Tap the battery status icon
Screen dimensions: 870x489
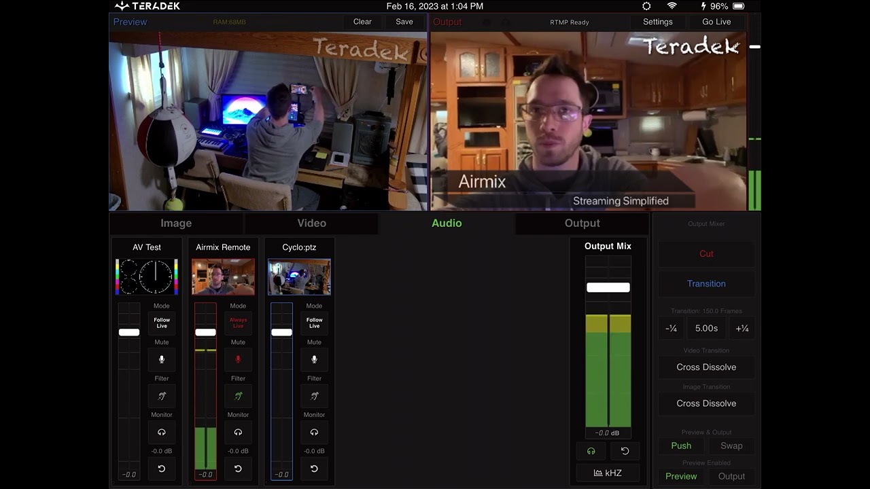point(739,6)
